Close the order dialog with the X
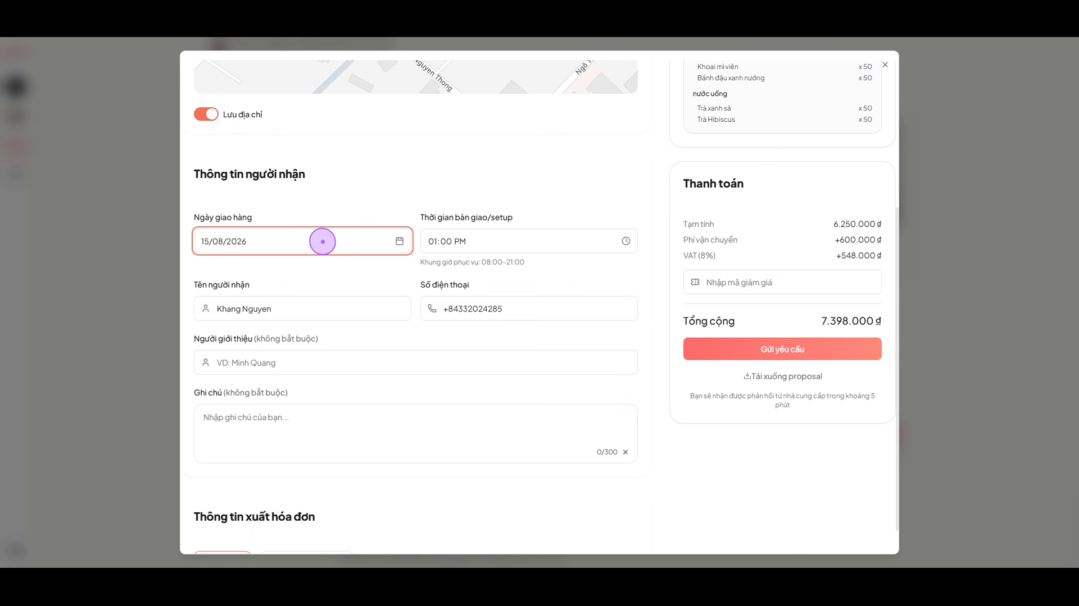 click(885, 65)
